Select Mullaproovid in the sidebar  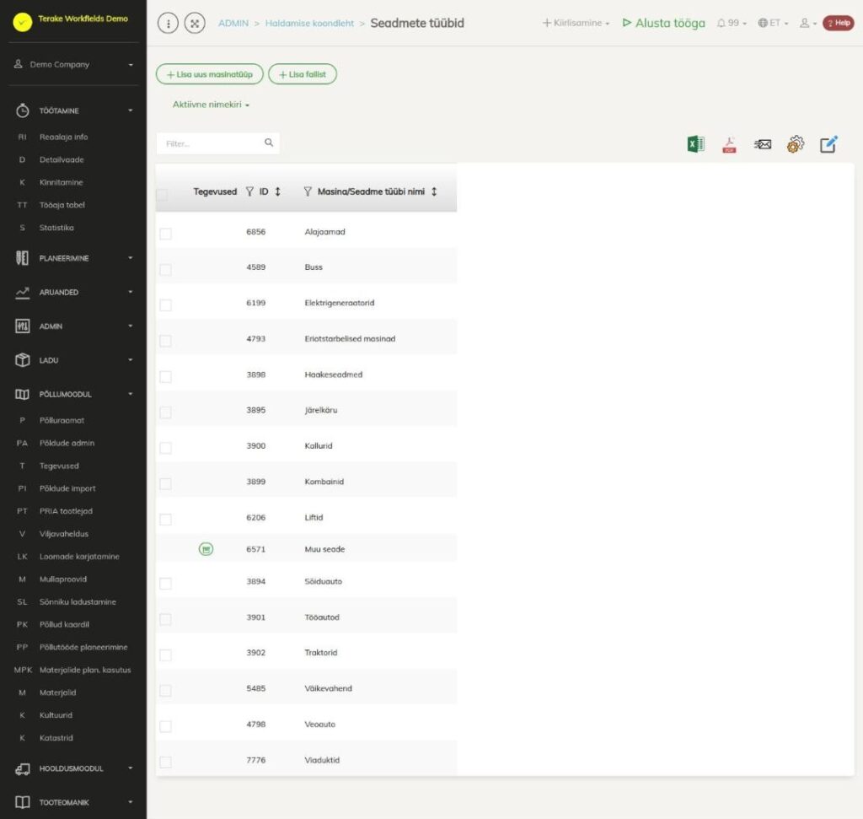(62, 579)
